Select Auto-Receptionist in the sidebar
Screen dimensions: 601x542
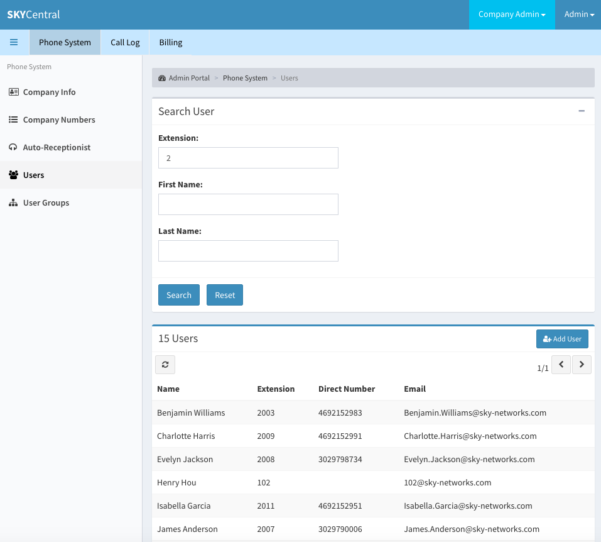[71, 147]
